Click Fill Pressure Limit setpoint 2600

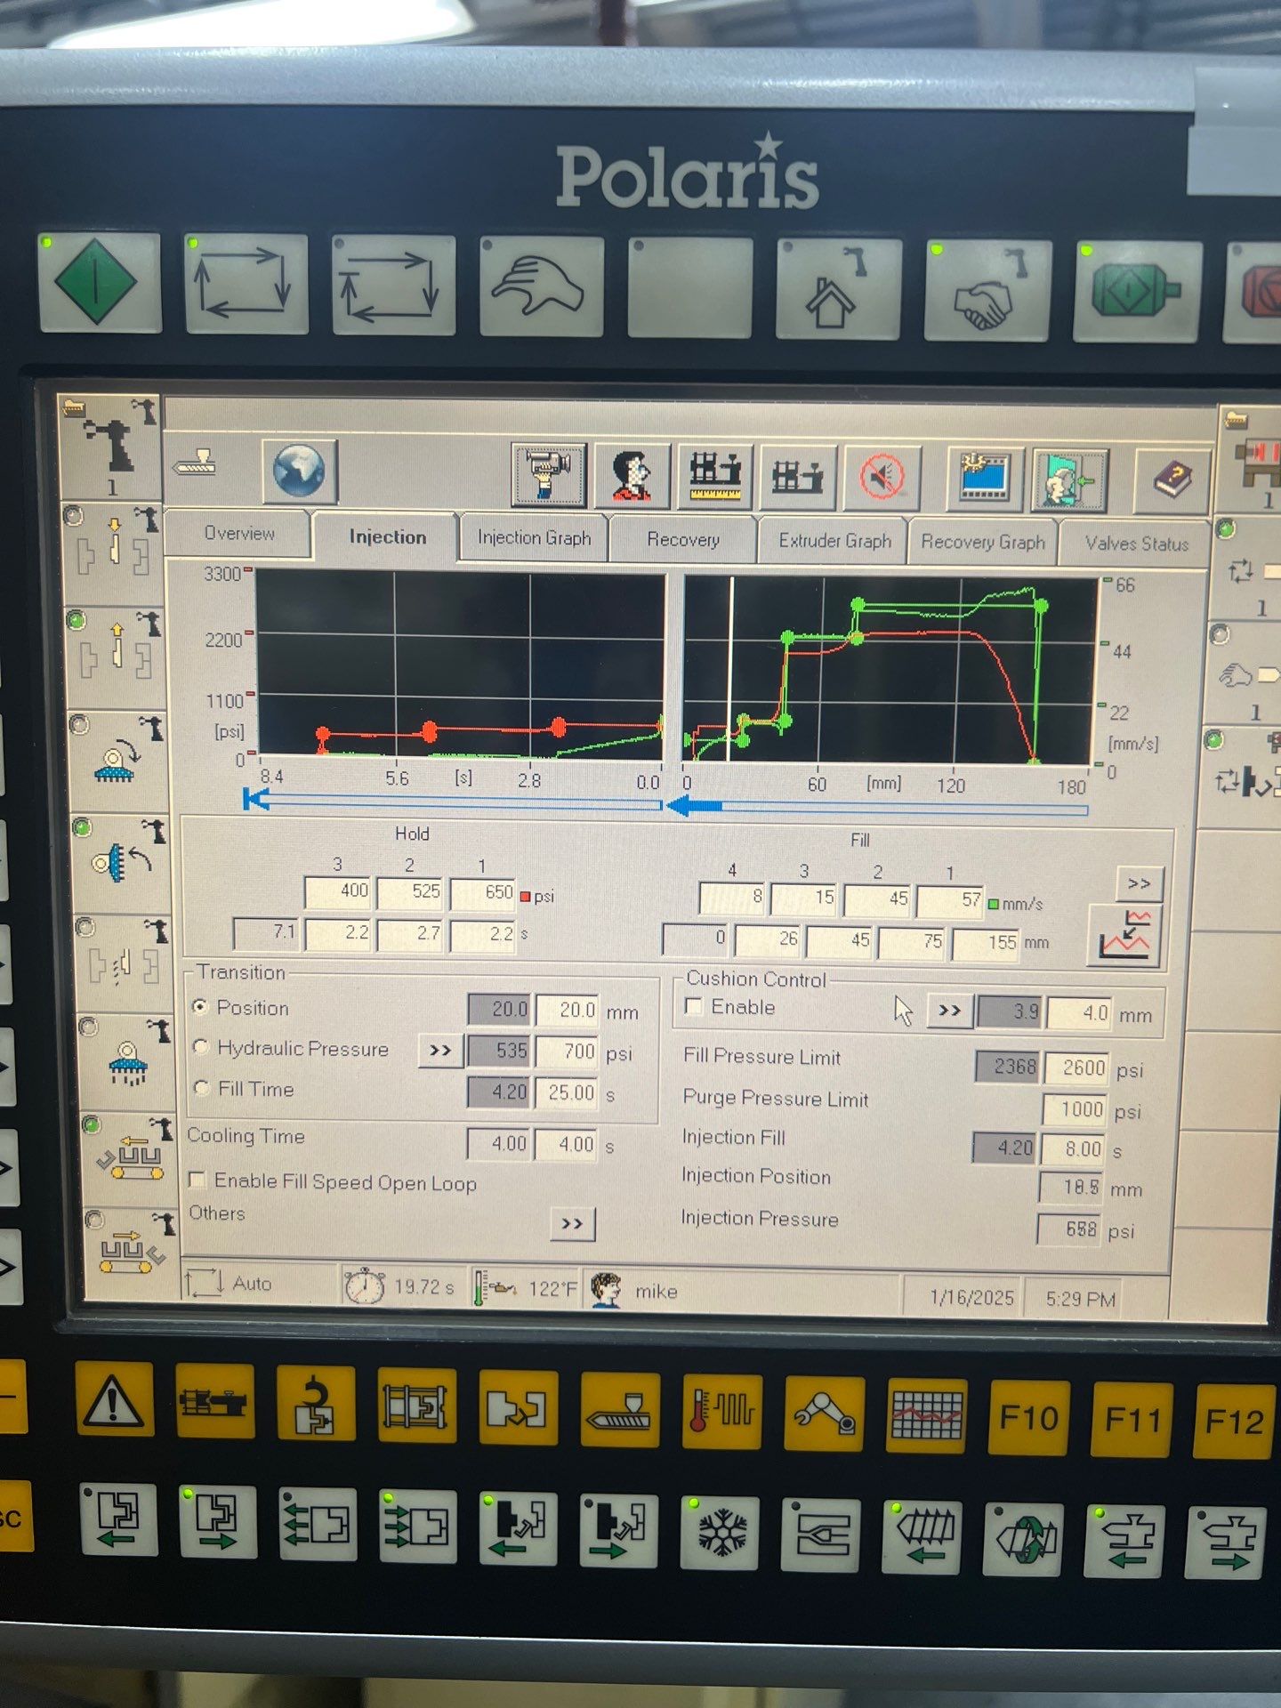(x=1076, y=1067)
